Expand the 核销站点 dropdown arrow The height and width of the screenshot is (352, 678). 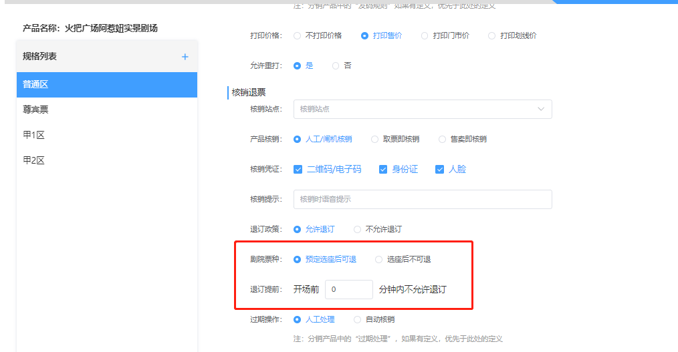pos(540,109)
